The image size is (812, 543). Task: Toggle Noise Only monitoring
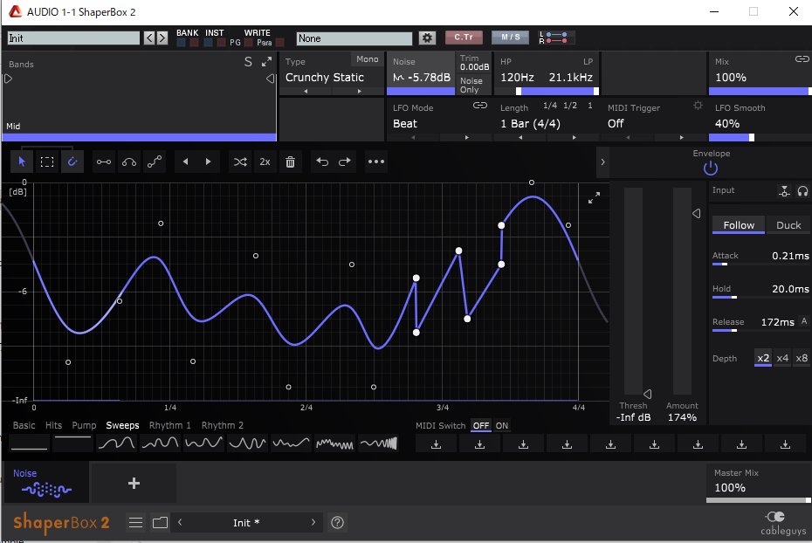[x=471, y=85]
